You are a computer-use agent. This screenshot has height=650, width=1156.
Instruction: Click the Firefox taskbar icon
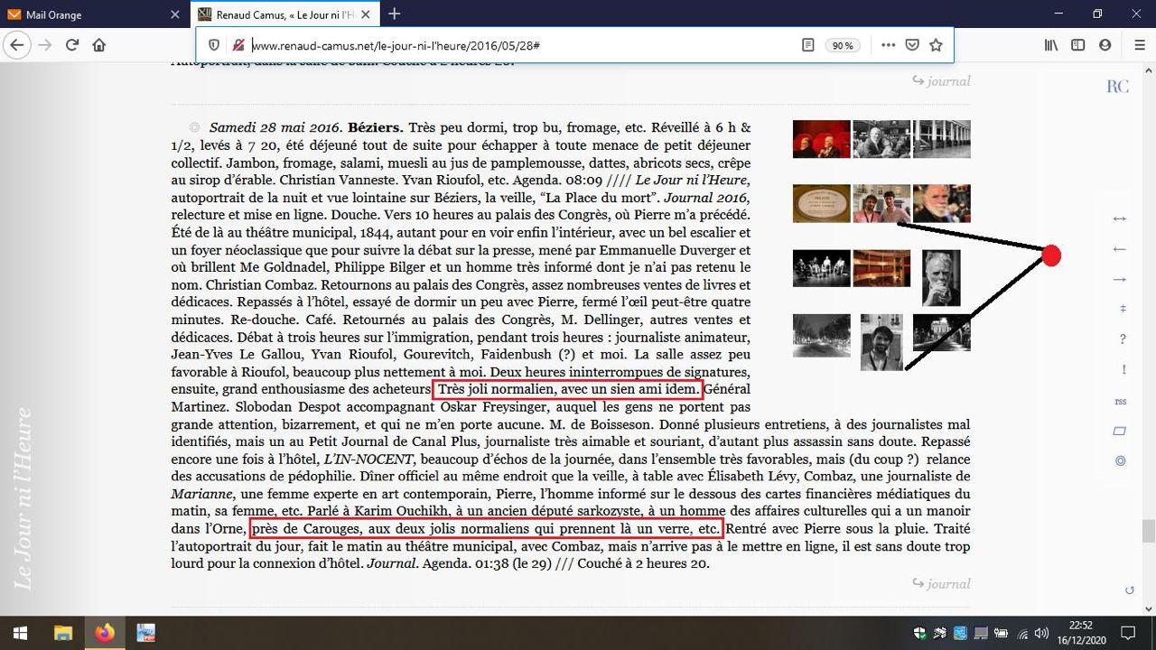coord(105,633)
